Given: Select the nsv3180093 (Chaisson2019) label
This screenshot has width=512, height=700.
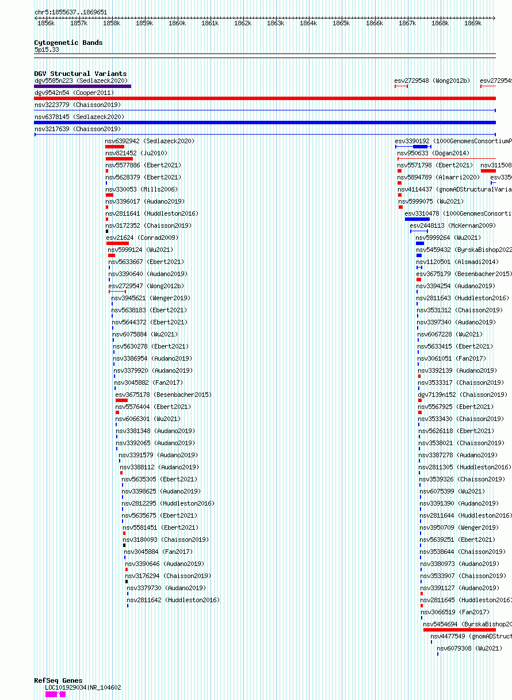Looking at the screenshot, I should (166, 540).
